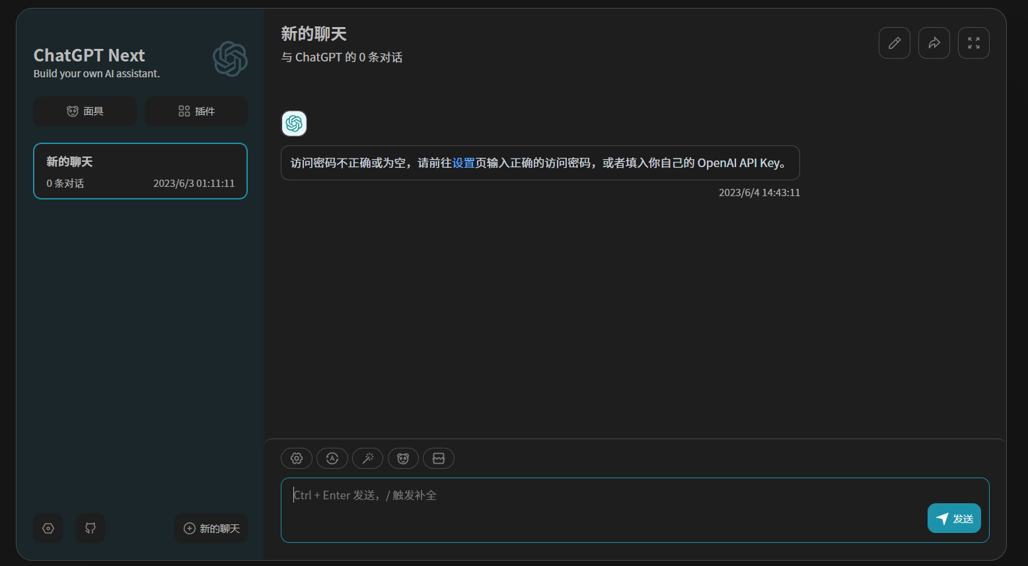Open the 设置 link in message
Screen dimensions: 1028x566
[464, 163]
